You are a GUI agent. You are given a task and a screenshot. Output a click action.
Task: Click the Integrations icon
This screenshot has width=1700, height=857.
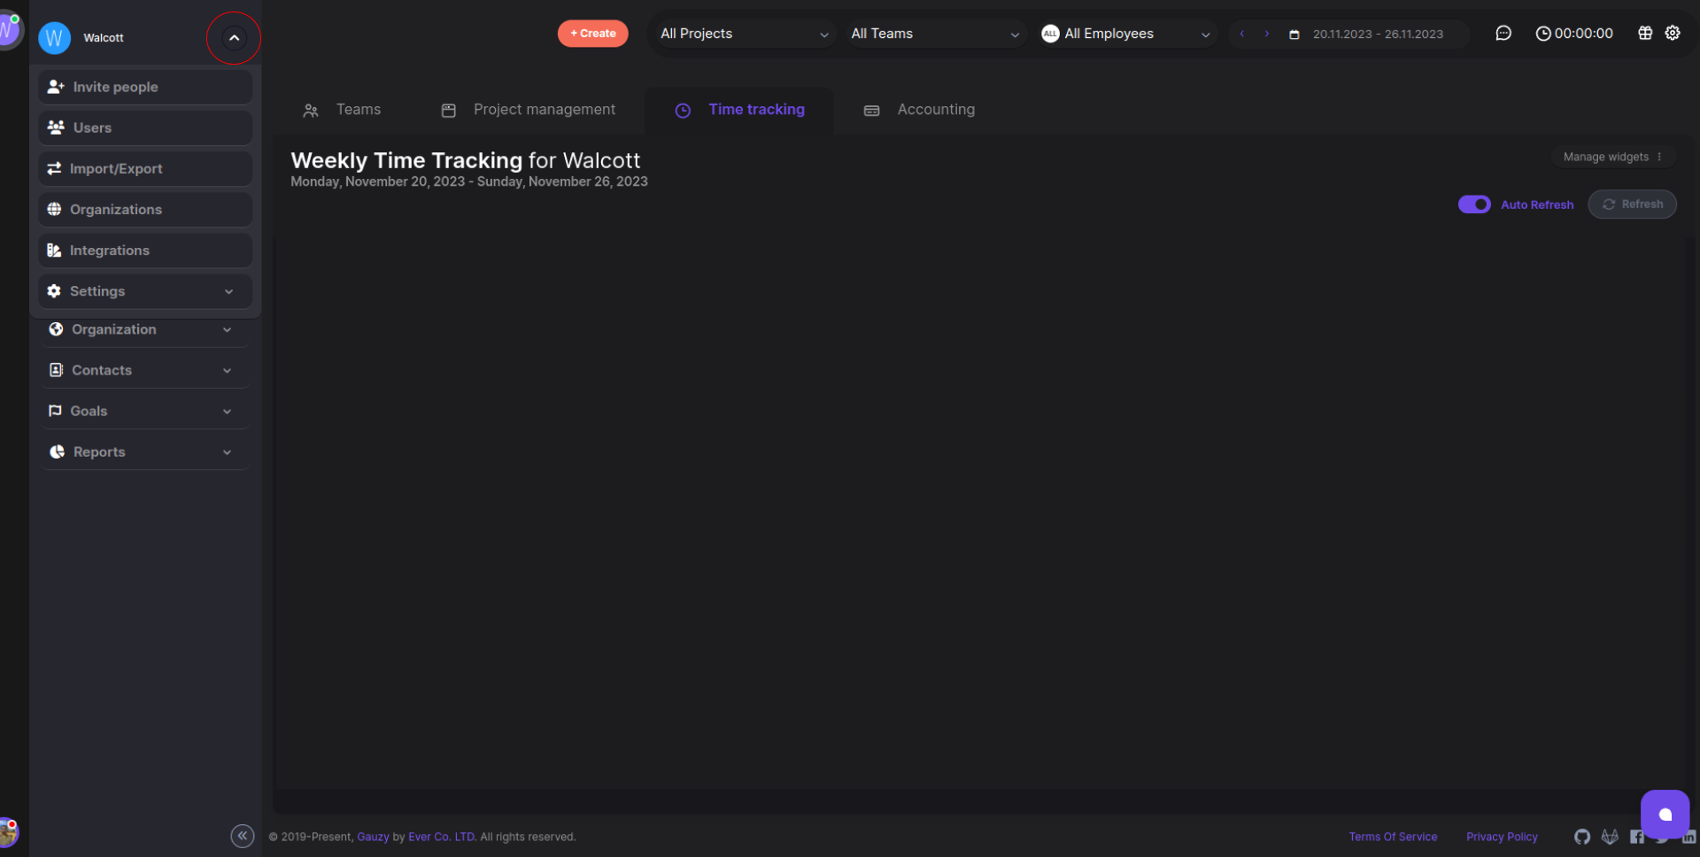point(54,251)
